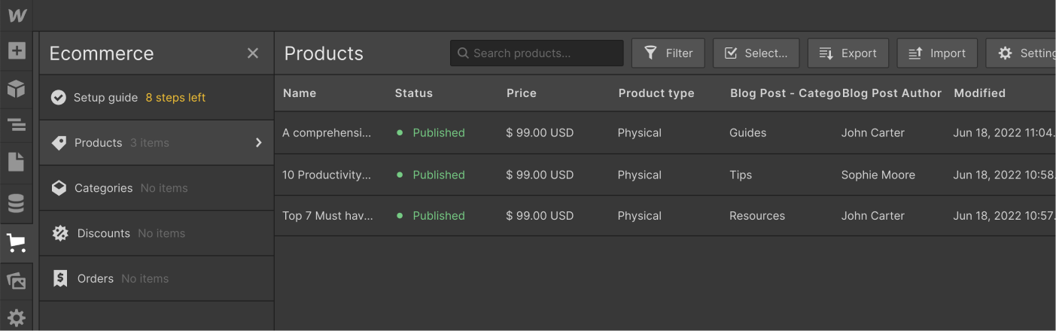1056x331 pixels.
Task: Open the Discounts section
Action: pos(103,233)
